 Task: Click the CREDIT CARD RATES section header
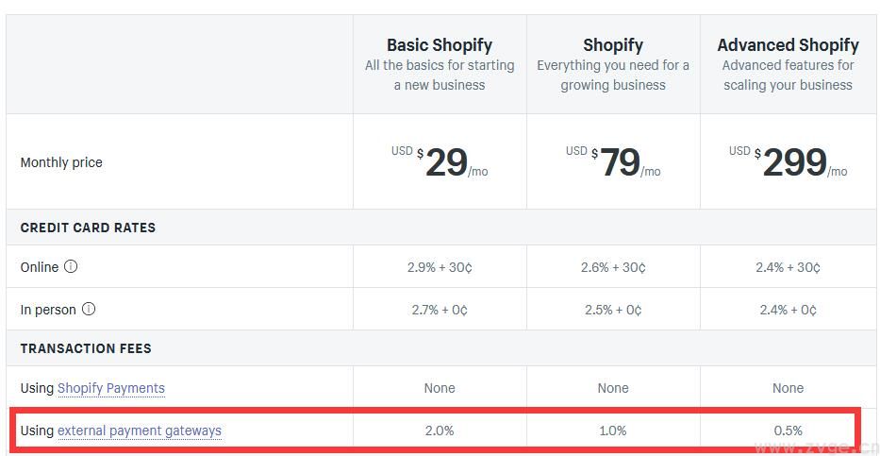(x=88, y=228)
